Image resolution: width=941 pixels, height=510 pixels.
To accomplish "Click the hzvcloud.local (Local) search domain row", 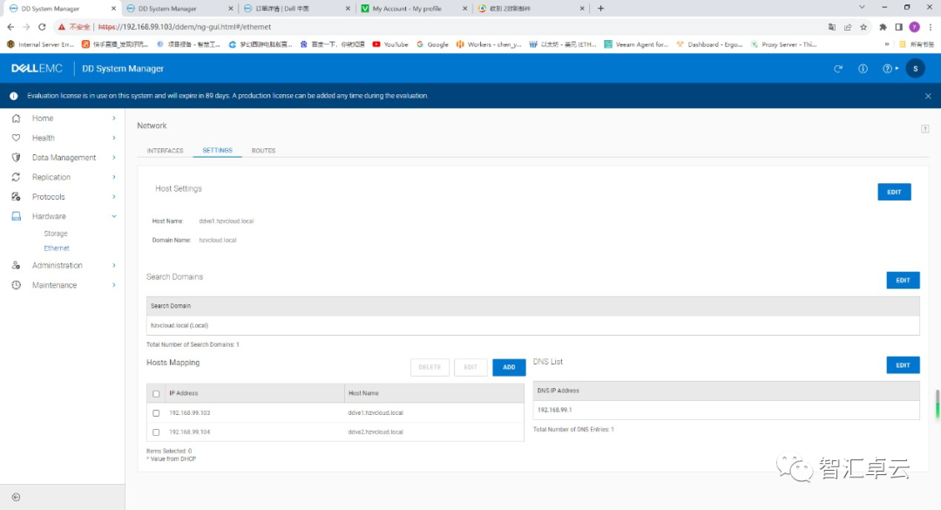I will pos(533,325).
